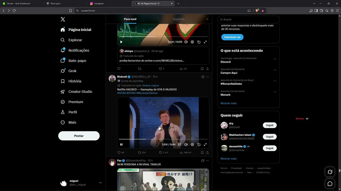The image size is (341, 191).
Task: Click the X logo in the sidebar
Action: 63,19
